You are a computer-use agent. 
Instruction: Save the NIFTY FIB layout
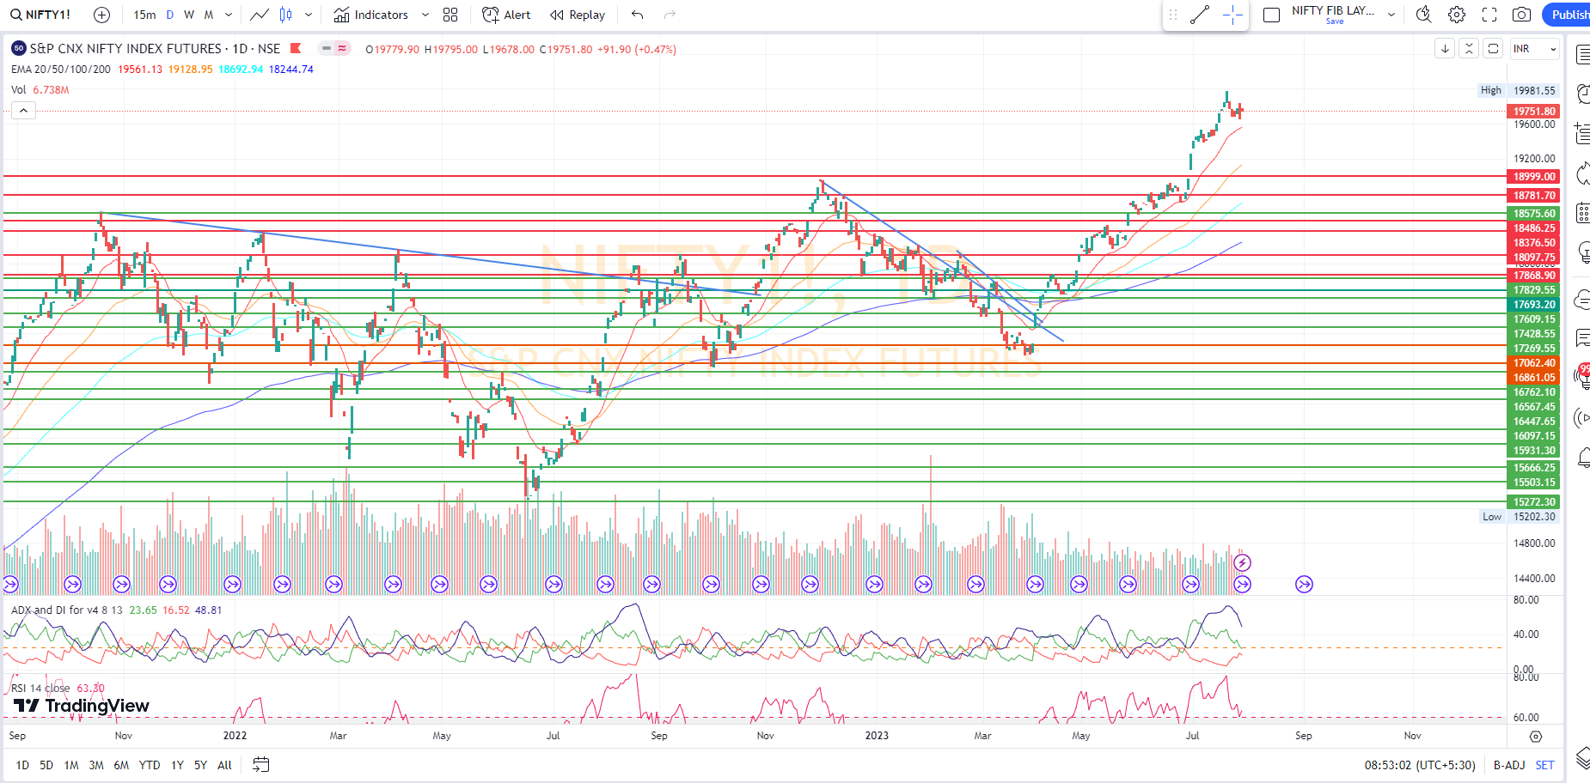click(1335, 21)
